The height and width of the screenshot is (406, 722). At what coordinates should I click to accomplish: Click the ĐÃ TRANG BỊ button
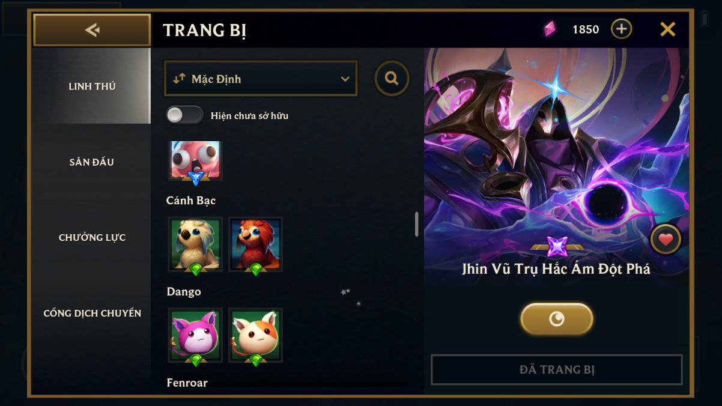coord(557,370)
